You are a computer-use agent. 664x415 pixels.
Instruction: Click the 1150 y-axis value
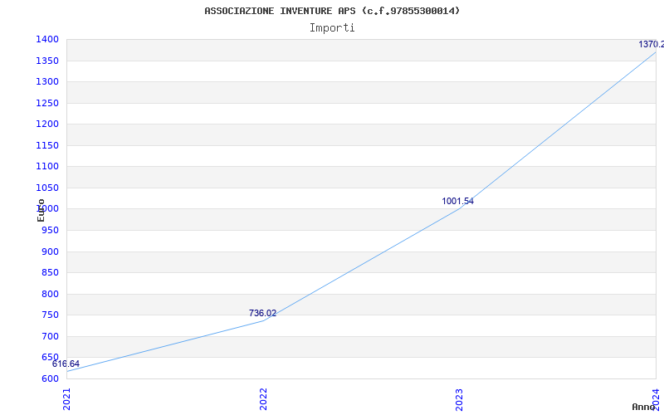47,145
